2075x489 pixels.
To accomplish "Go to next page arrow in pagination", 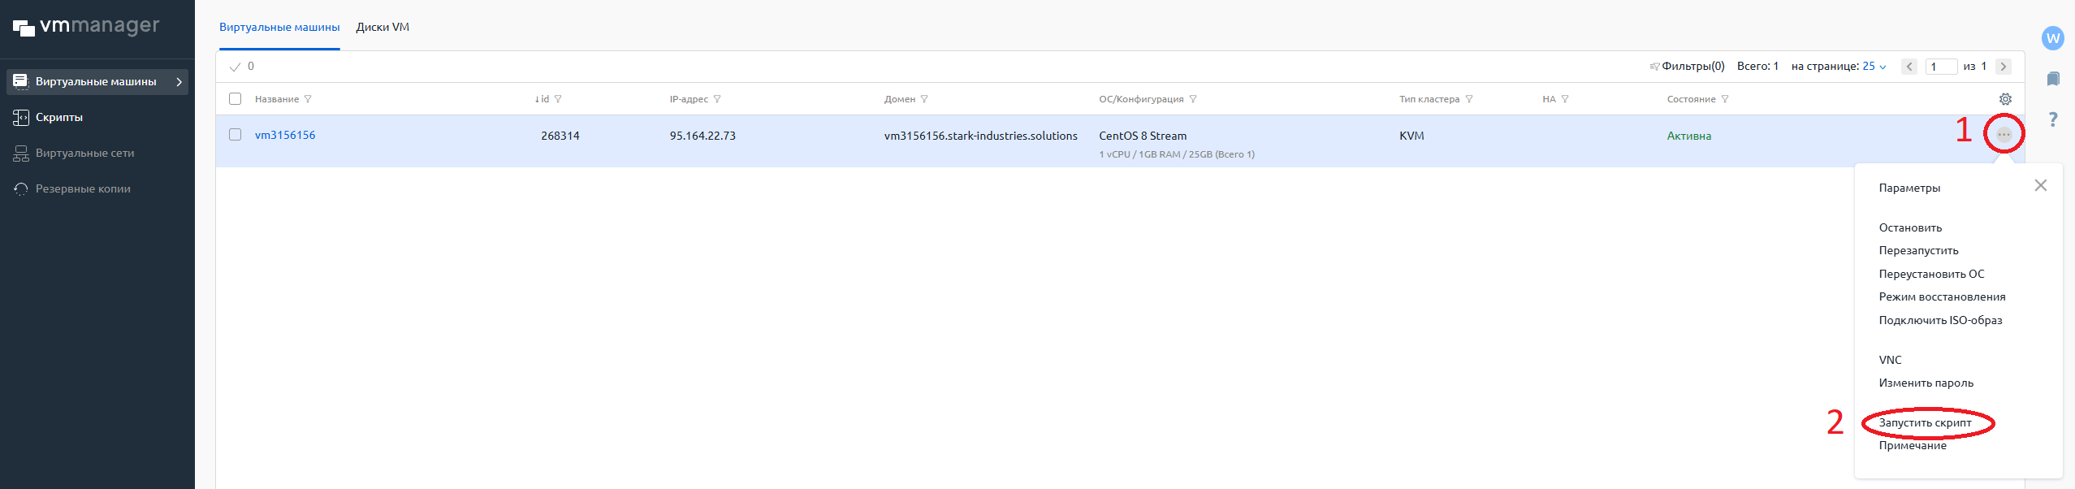I will pyautogui.click(x=2004, y=67).
